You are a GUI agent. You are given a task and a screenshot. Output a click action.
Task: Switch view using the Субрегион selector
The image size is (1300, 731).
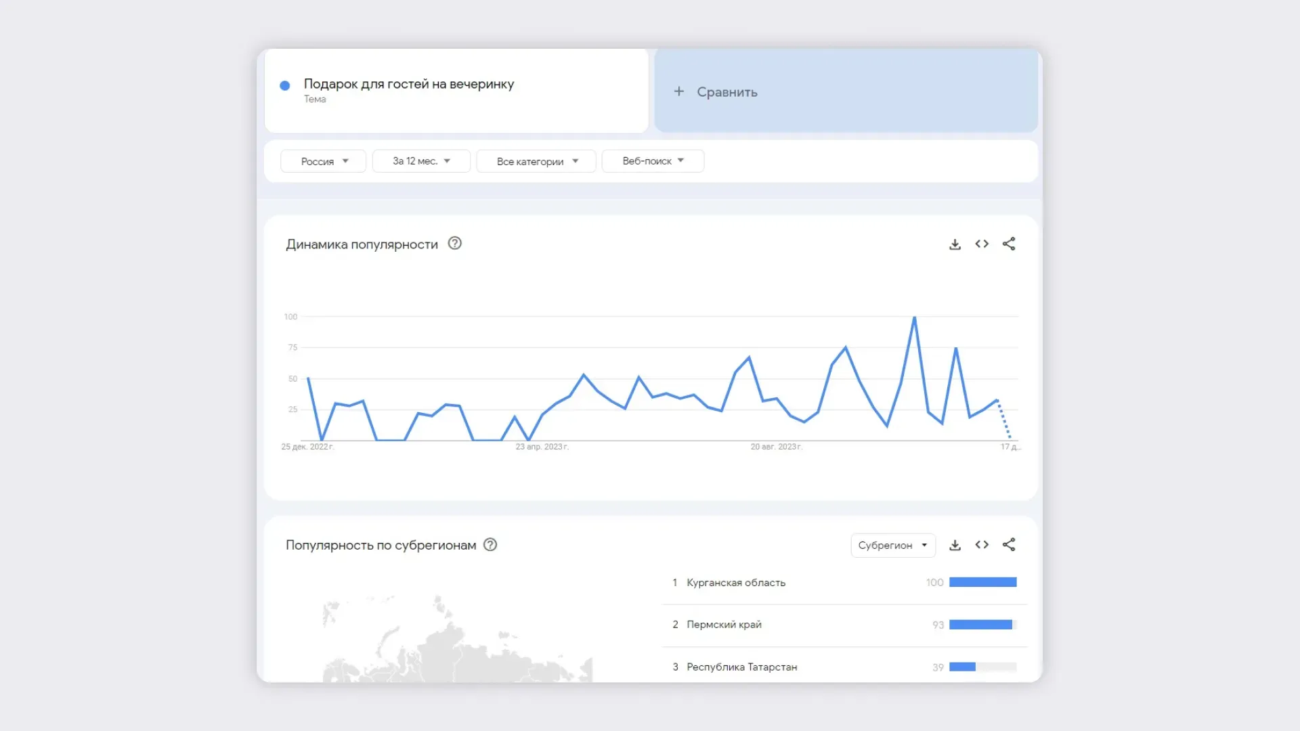click(x=892, y=545)
